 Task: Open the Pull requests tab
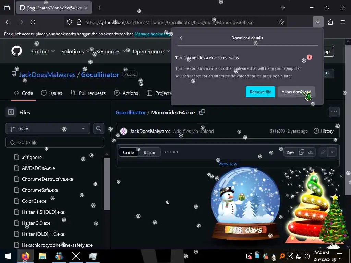click(88, 93)
